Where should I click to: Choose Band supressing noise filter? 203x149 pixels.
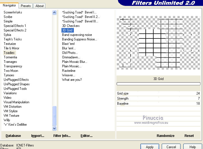click(77, 35)
